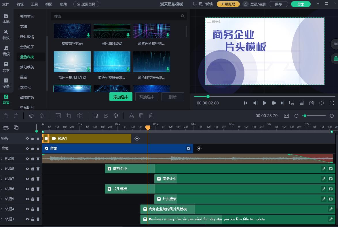This screenshot has height=227, width=338.
Task: Click the 添加选中 add selected button
Action: (121, 97)
